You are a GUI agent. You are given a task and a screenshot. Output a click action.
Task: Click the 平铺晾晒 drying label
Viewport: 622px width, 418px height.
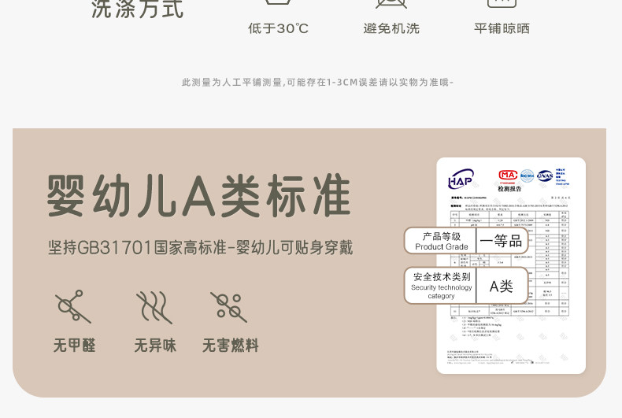(x=502, y=28)
